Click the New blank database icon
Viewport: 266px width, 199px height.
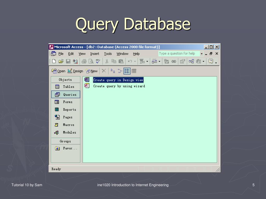pos(54,61)
